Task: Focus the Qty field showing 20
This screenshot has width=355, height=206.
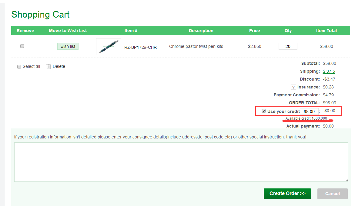Action: click(x=288, y=46)
